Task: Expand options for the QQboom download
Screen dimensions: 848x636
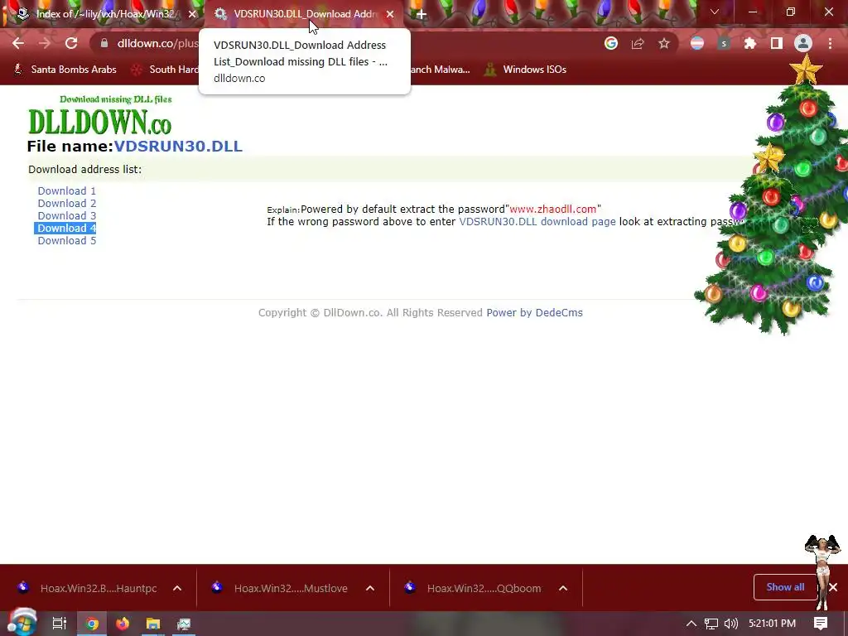Action: click(x=563, y=588)
